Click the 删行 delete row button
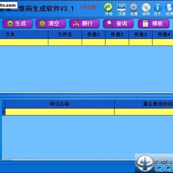 coord(84,24)
